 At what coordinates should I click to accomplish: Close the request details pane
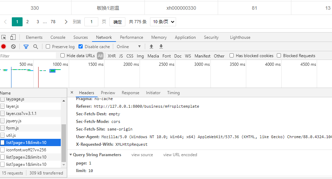click(x=72, y=92)
